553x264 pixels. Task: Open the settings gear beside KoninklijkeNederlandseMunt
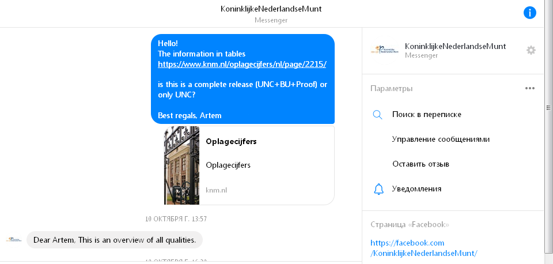[x=531, y=51]
